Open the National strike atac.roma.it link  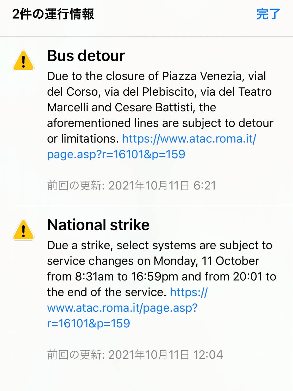pyautogui.click(x=122, y=308)
